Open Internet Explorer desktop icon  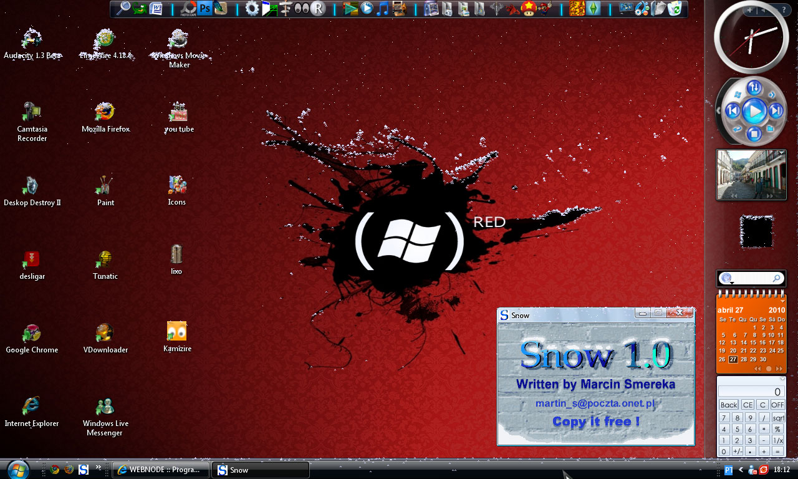tap(32, 412)
